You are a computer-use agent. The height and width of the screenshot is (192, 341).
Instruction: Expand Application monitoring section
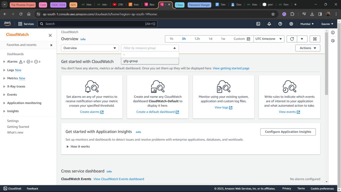(x=4, y=103)
